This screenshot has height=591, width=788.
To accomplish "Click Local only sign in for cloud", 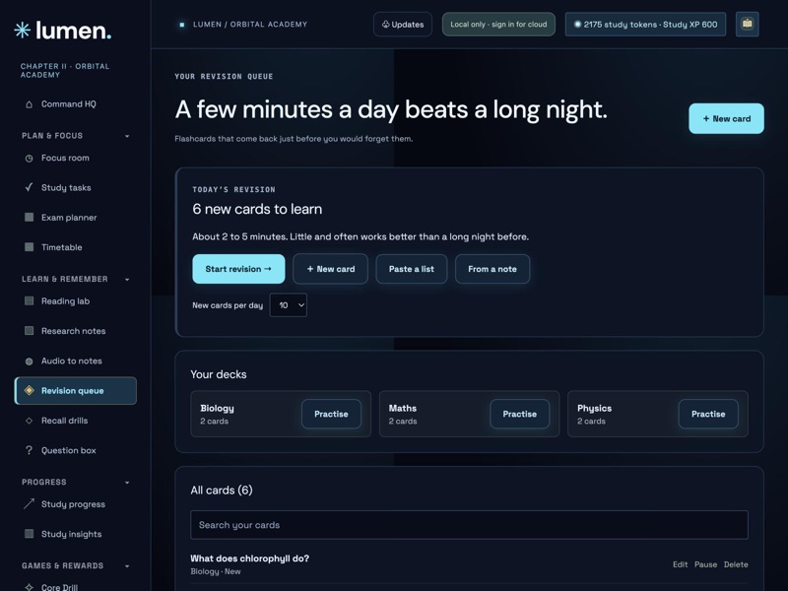I will [x=498, y=24].
